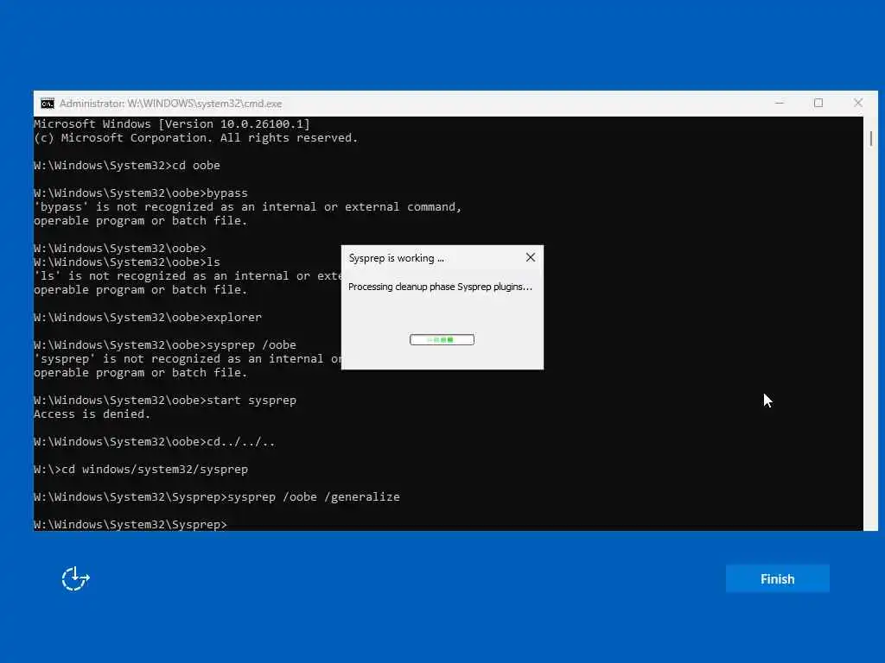This screenshot has width=885, height=663.
Task: Click the '(c) Microsoft Corporation' copyright line
Action: [x=196, y=138]
